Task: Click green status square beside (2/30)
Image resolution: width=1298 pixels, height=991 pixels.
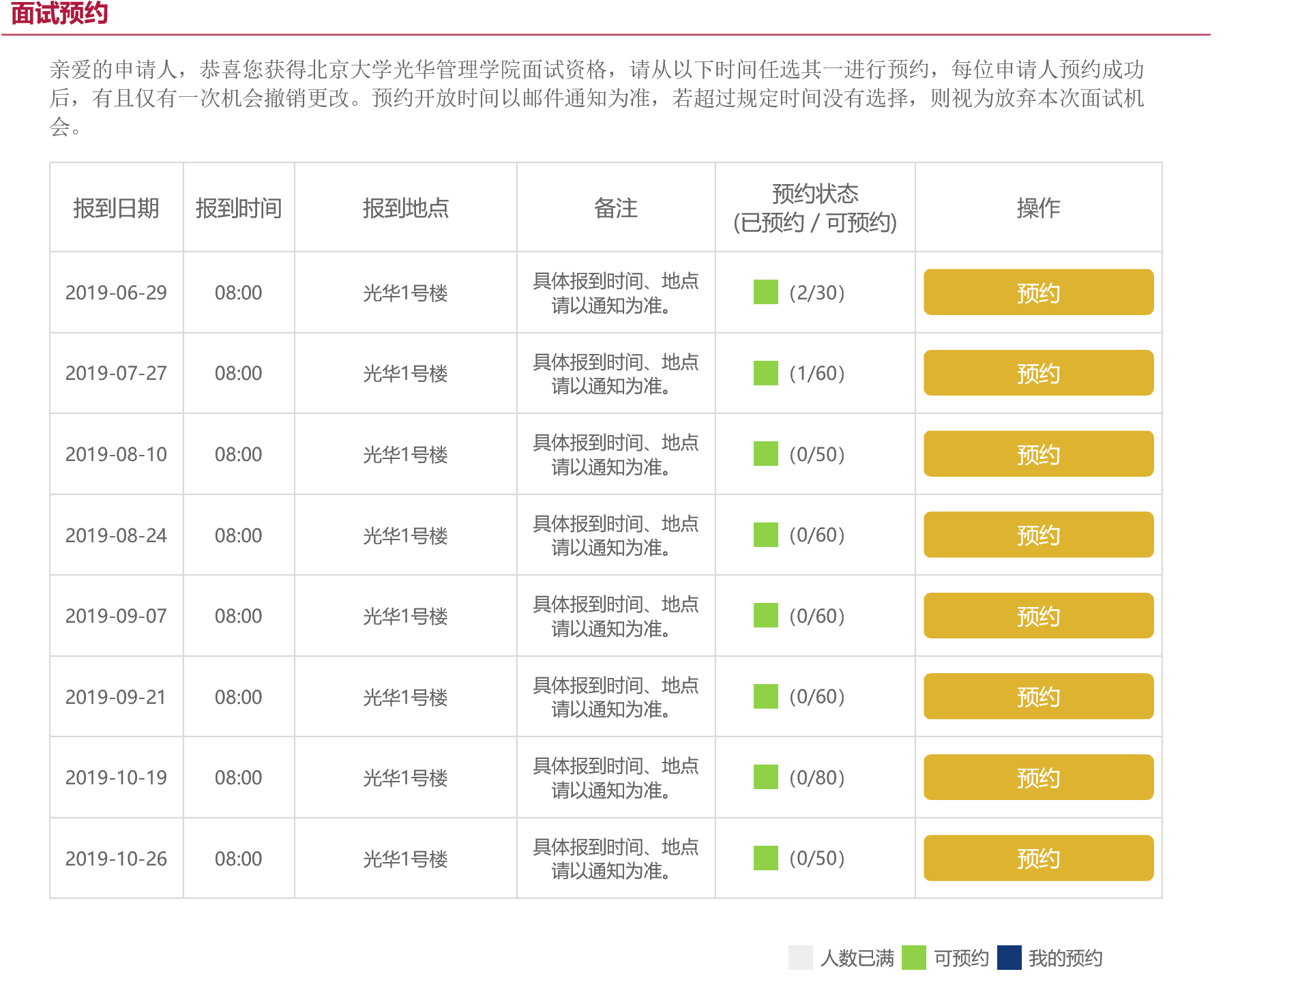Action: (765, 292)
